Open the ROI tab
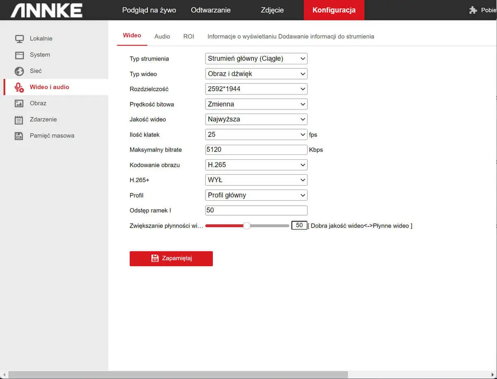This screenshot has width=497, height=379. coord(188,36)
